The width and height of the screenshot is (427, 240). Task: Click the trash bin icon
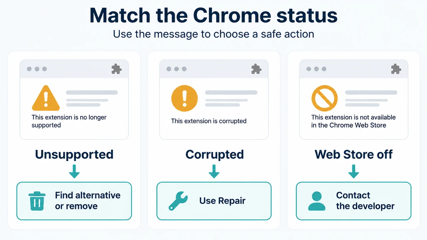click(37, 201)
